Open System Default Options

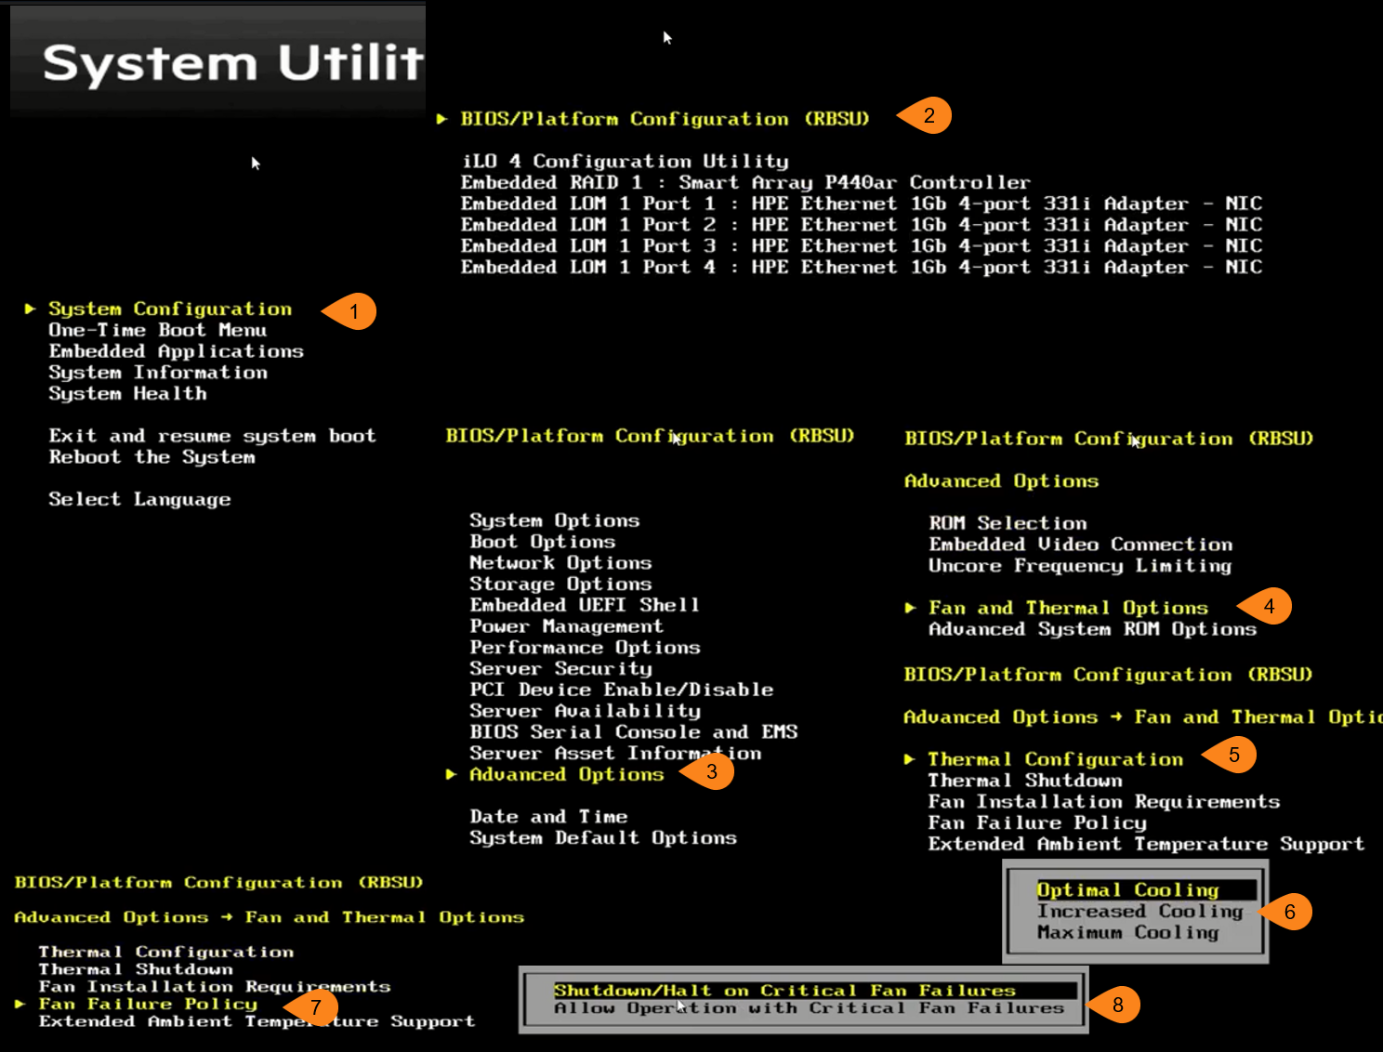click(602, 838)
